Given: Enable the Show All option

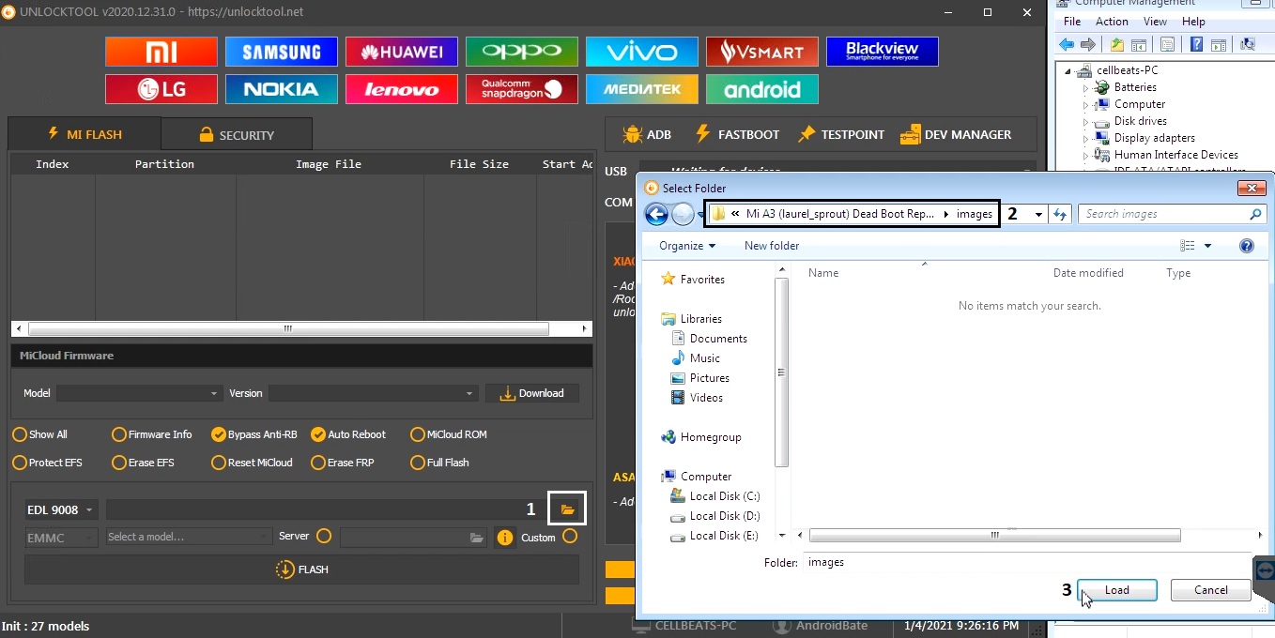Looking at the screenshot, I should click(40, 434).
